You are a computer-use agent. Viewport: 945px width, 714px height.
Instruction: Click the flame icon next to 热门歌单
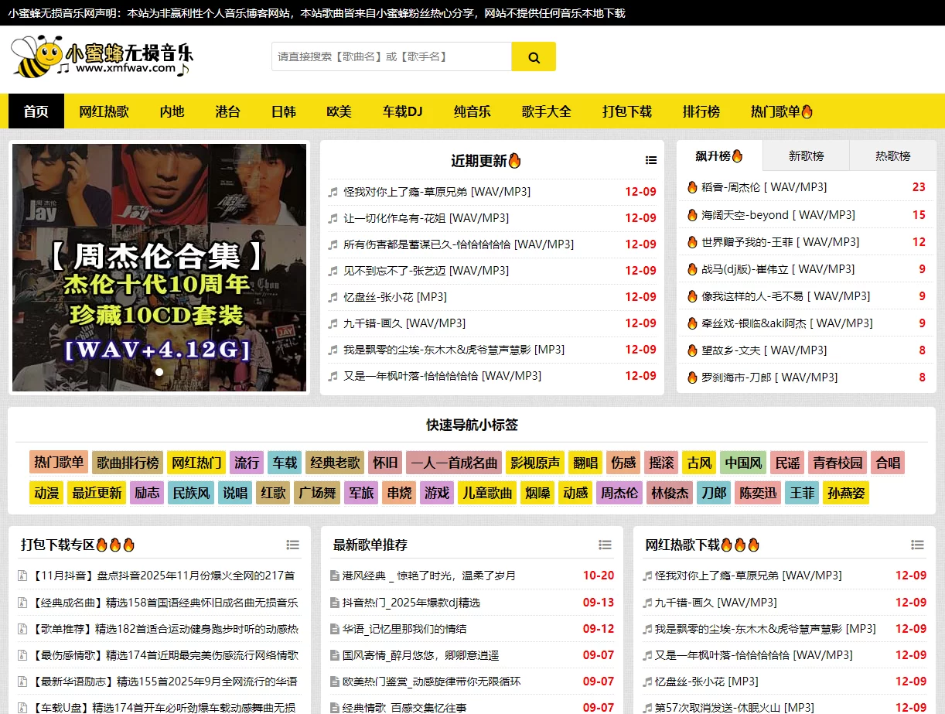tap(807, 111)
